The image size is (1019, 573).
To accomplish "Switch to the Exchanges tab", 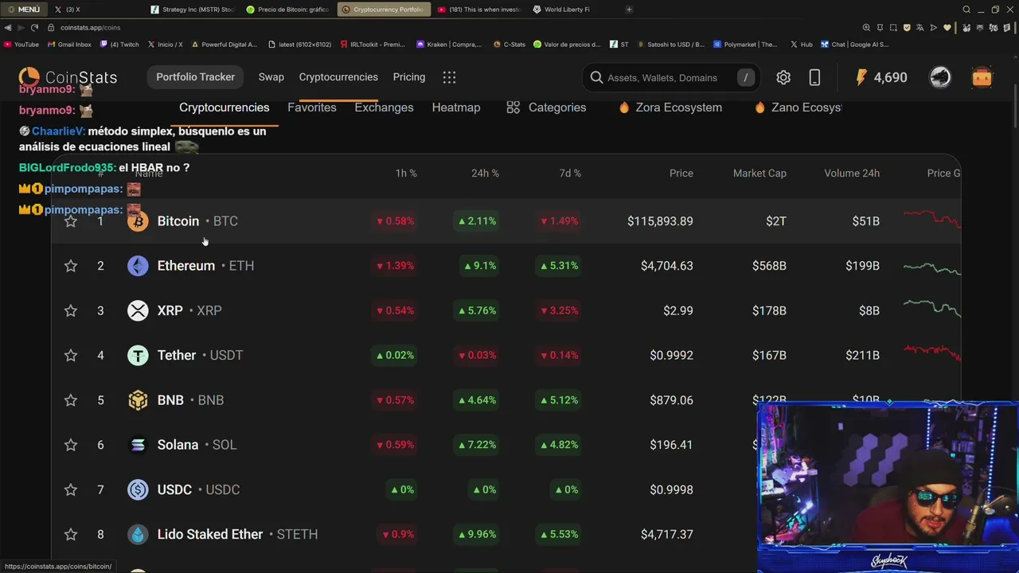I will (x=384, y=107).
